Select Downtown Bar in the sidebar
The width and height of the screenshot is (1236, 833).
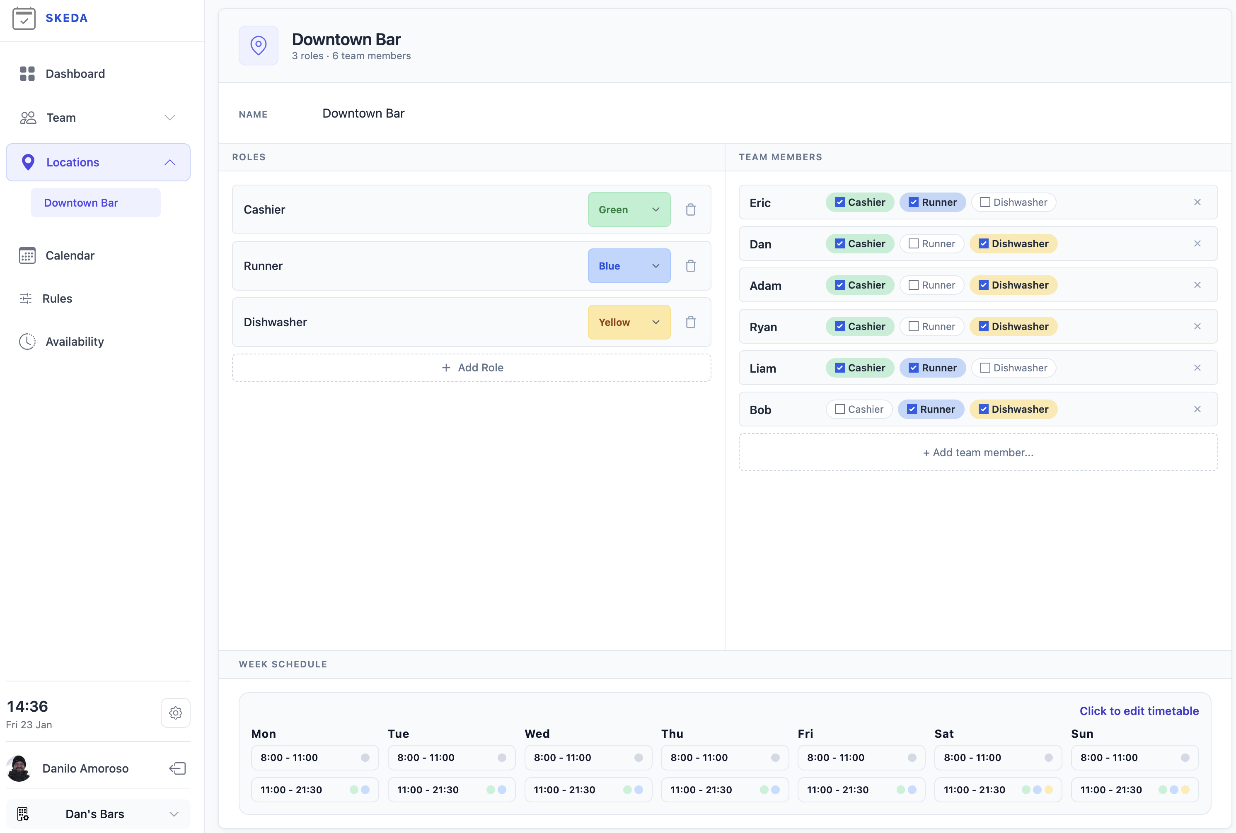tap(81, 202)
